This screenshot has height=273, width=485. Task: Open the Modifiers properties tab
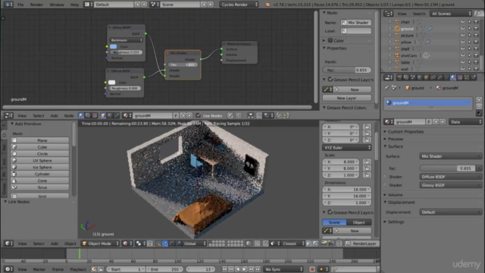(x=440, y=77)
